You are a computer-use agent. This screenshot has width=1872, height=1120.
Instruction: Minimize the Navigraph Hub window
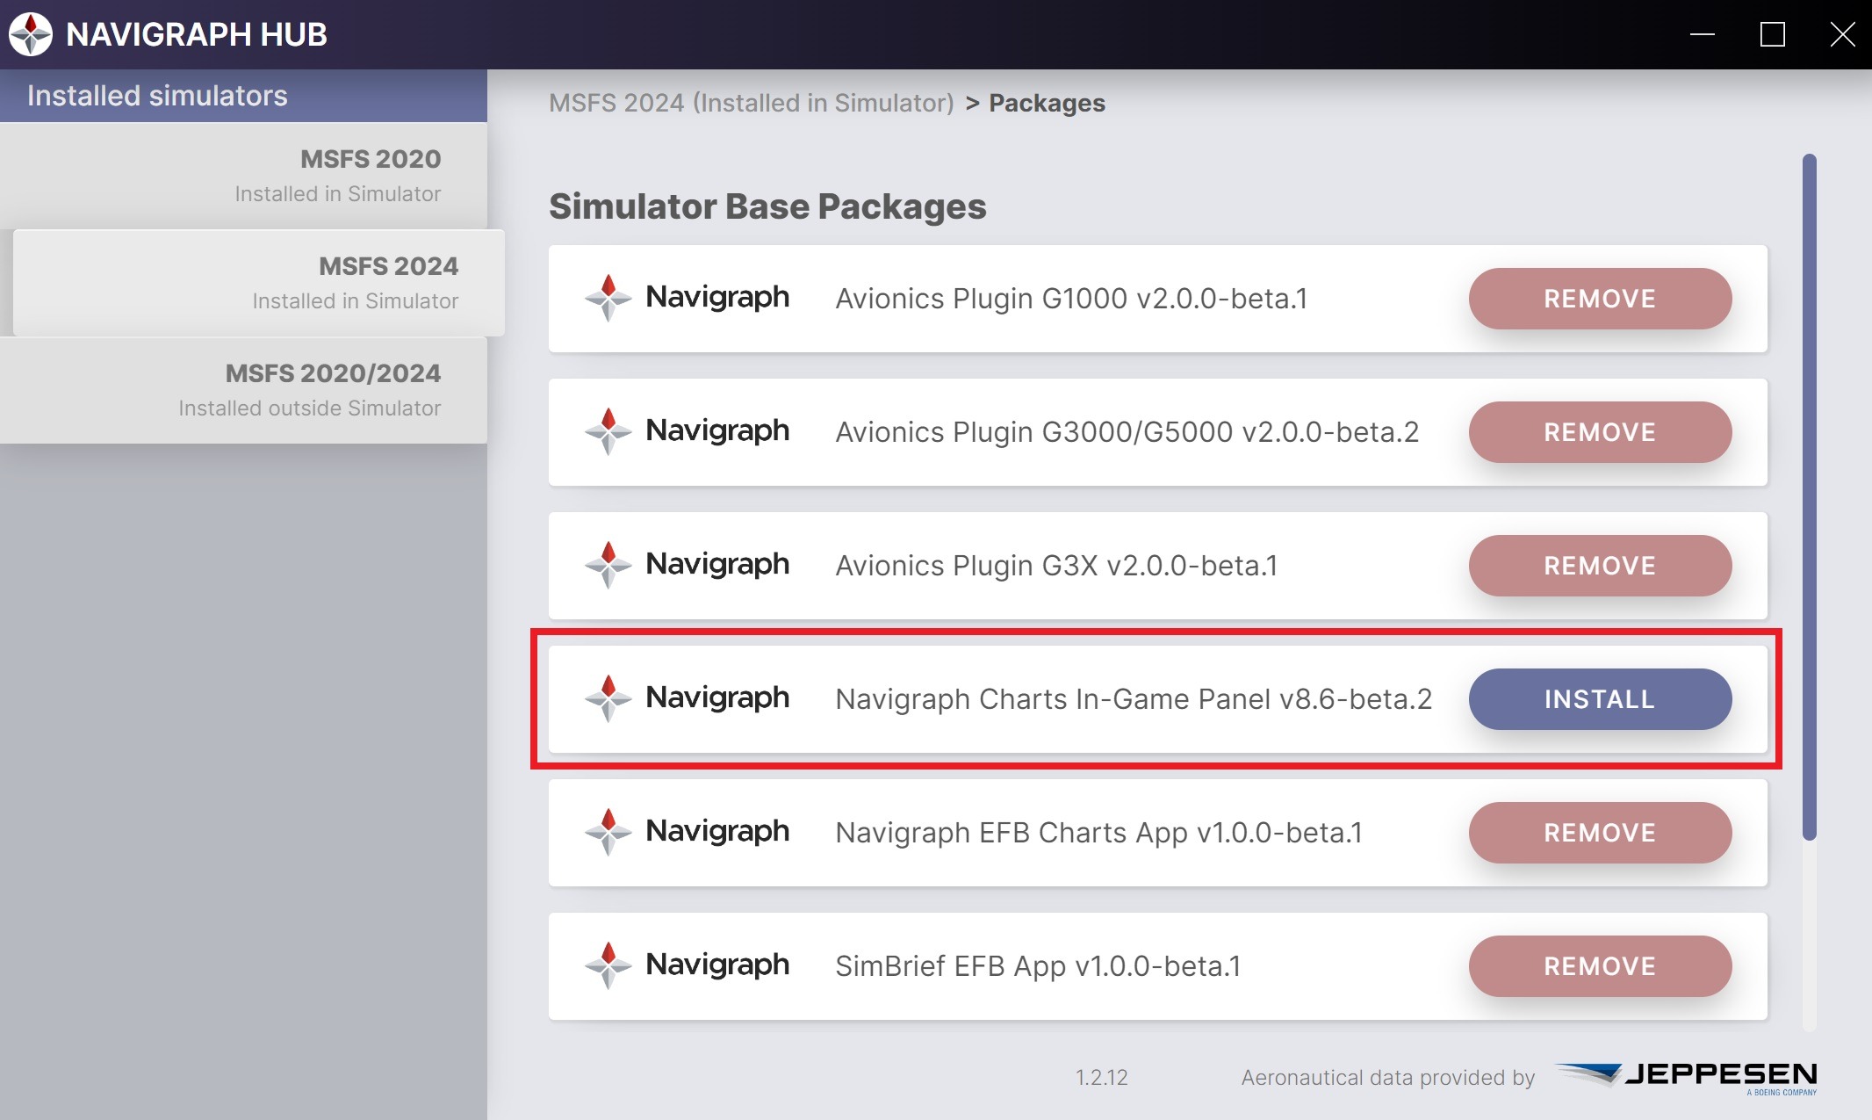tap(1703, 34)
